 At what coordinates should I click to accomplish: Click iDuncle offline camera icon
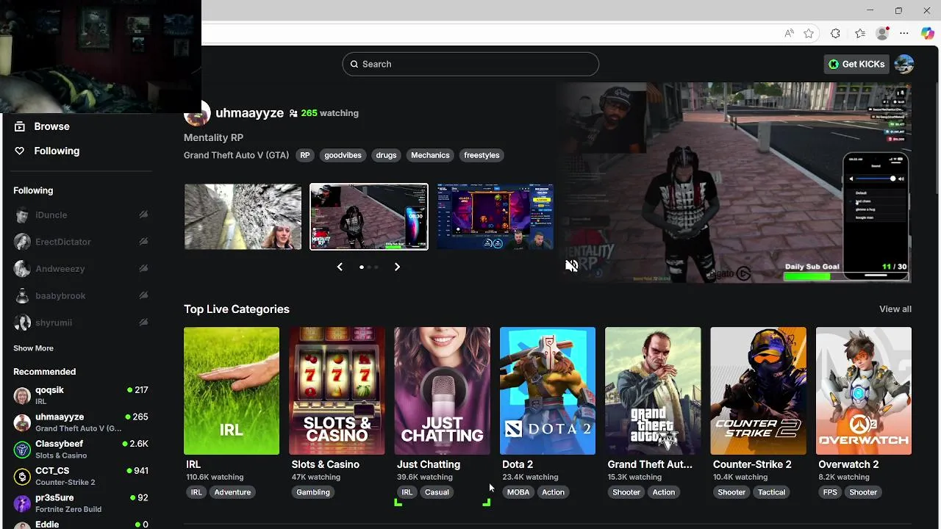click(x=143, y=215)
